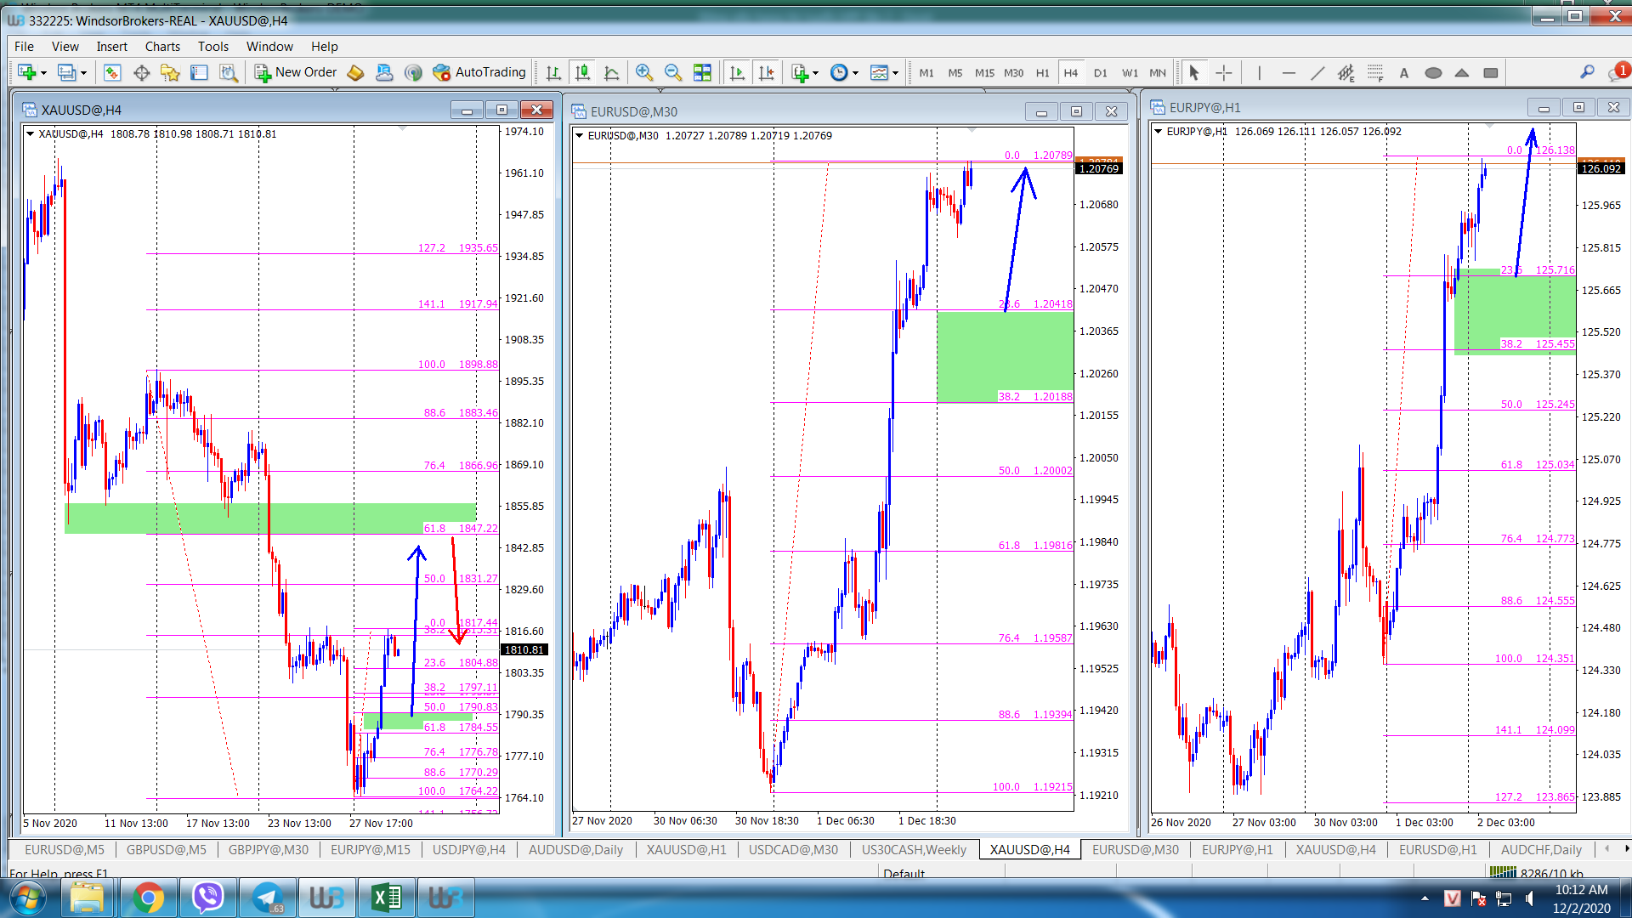Open the Insert menu
The height and width of the screenshot is (918, 1632).
[111, 47]
